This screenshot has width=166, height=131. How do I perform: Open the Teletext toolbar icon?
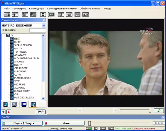pyautogui.click(x=77, y=14)
